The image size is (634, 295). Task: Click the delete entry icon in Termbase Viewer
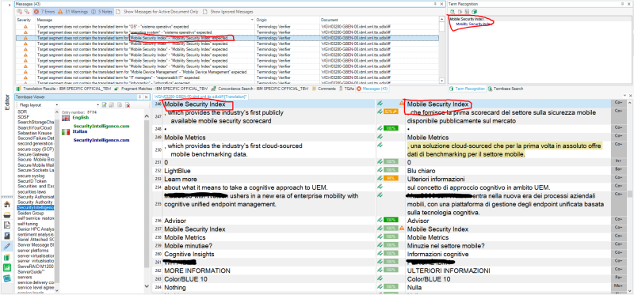click(128, 105)
